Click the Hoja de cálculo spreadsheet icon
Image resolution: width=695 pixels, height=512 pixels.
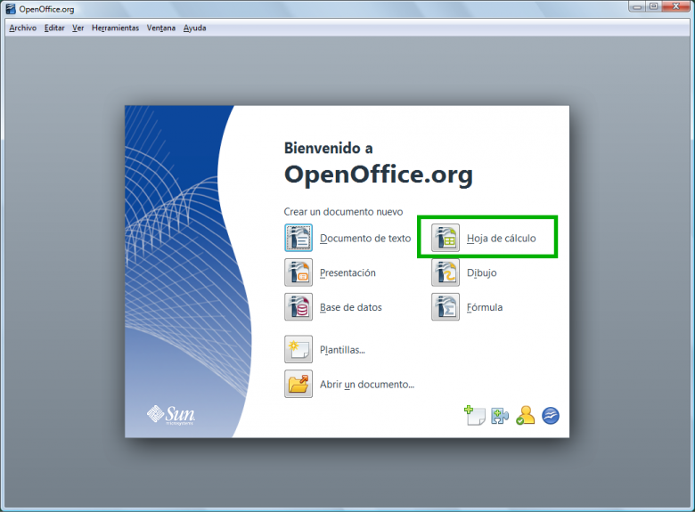pos(446,238)
